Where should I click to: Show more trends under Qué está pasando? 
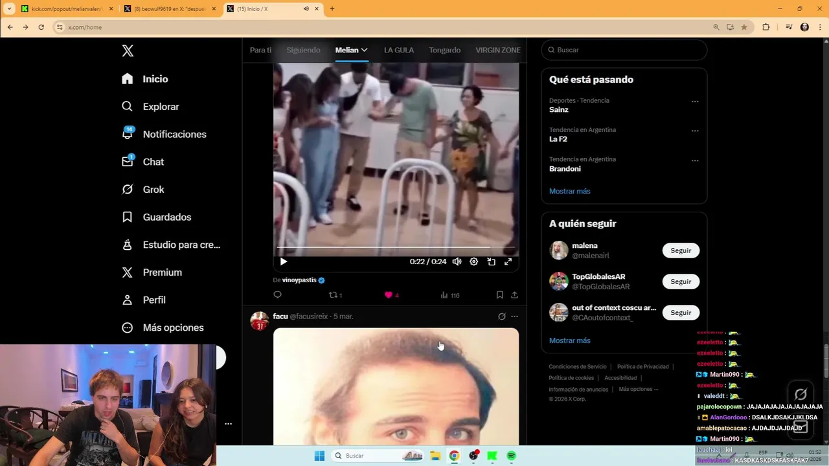point(570,192)
